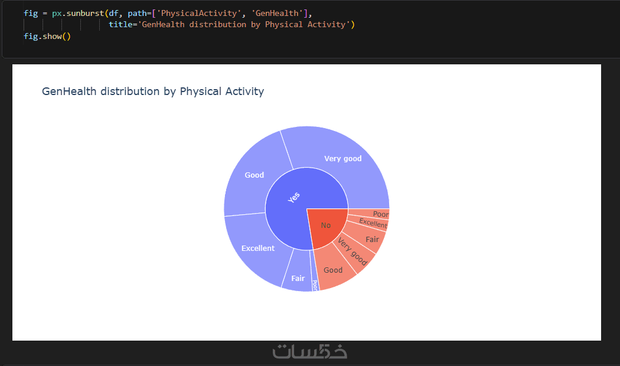Viewport: 620px width, 366px height.
Task: Click the 'GenHealth' string in path list
Action: tap(276, 13)
